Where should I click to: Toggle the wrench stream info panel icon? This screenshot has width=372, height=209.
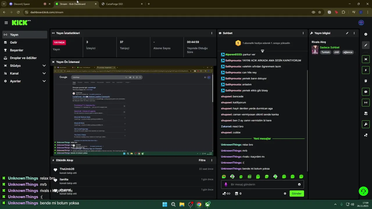coord(366,124)
